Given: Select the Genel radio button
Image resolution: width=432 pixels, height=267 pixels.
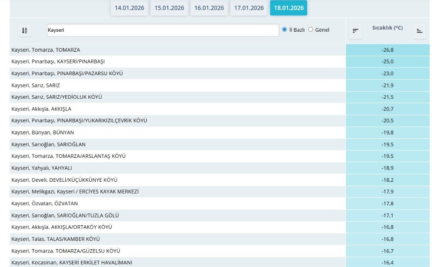Looking at the screenshot, I should 311,30.
